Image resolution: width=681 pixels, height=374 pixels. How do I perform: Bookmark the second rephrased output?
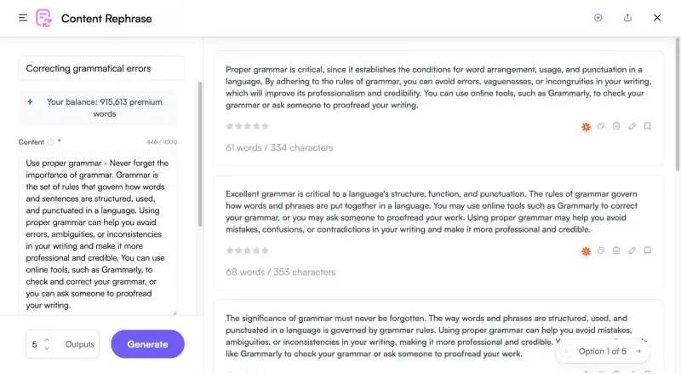tap(648, 250)
